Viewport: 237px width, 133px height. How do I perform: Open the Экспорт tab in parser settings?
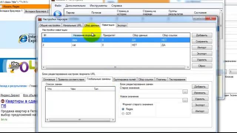click(x=122, y=25)
